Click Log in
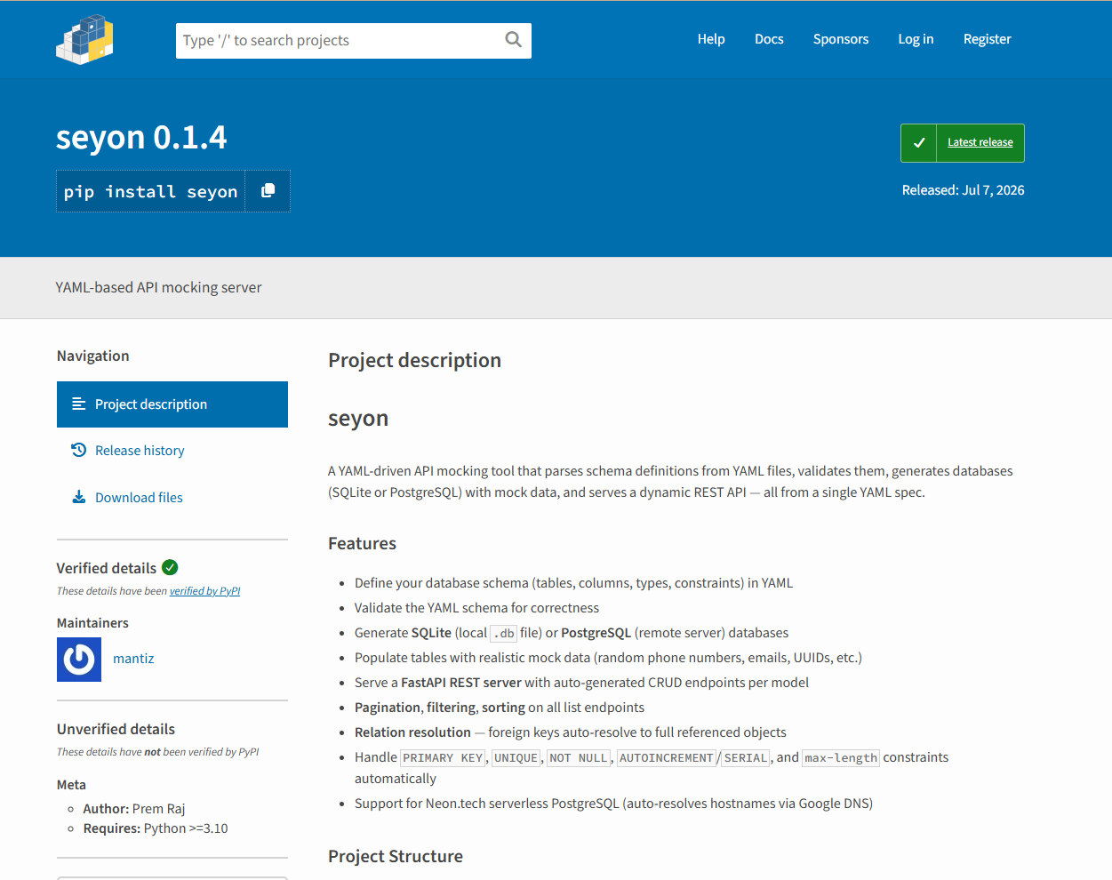1112x880 pixels. point(916,39)
